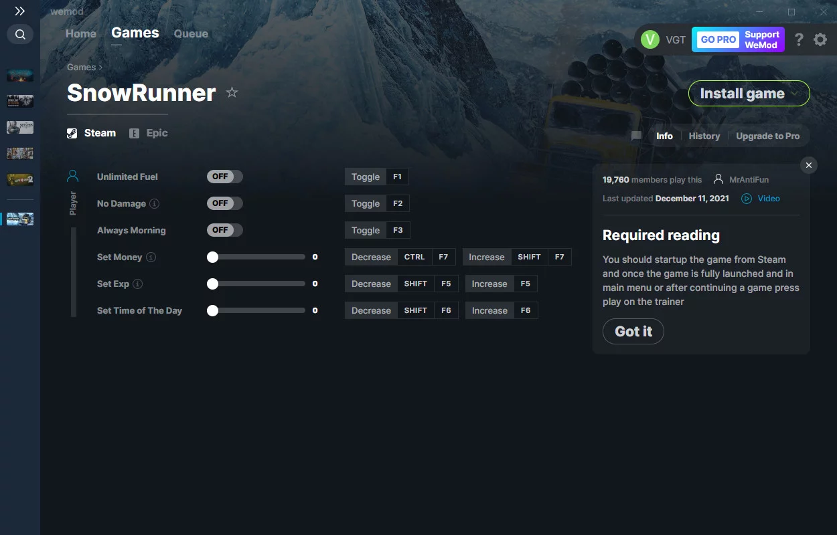Screen dimensions: 837x535
Task: Click the Set Money slider handle
Action: click(212, 257)
